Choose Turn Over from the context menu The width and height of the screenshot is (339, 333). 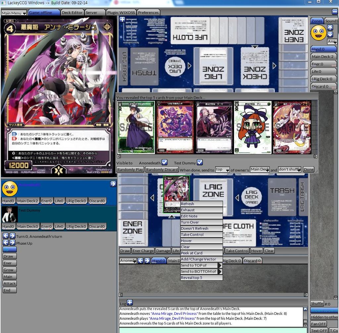[x=201, y=222]
